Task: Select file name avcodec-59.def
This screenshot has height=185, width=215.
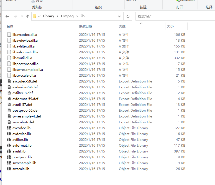Action: coord(25,81)
